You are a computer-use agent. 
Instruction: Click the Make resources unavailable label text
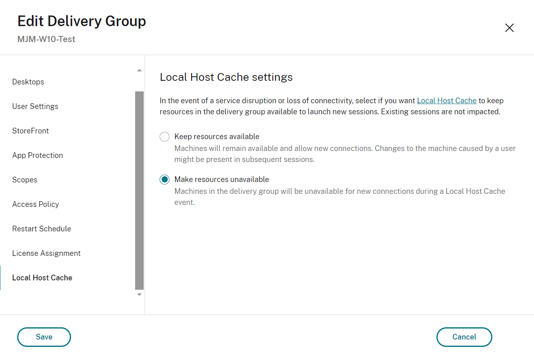222,179
